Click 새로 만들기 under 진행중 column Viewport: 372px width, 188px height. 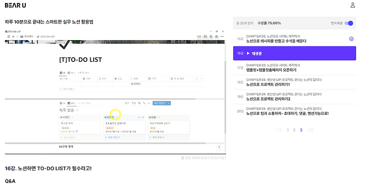coord(112,138)
